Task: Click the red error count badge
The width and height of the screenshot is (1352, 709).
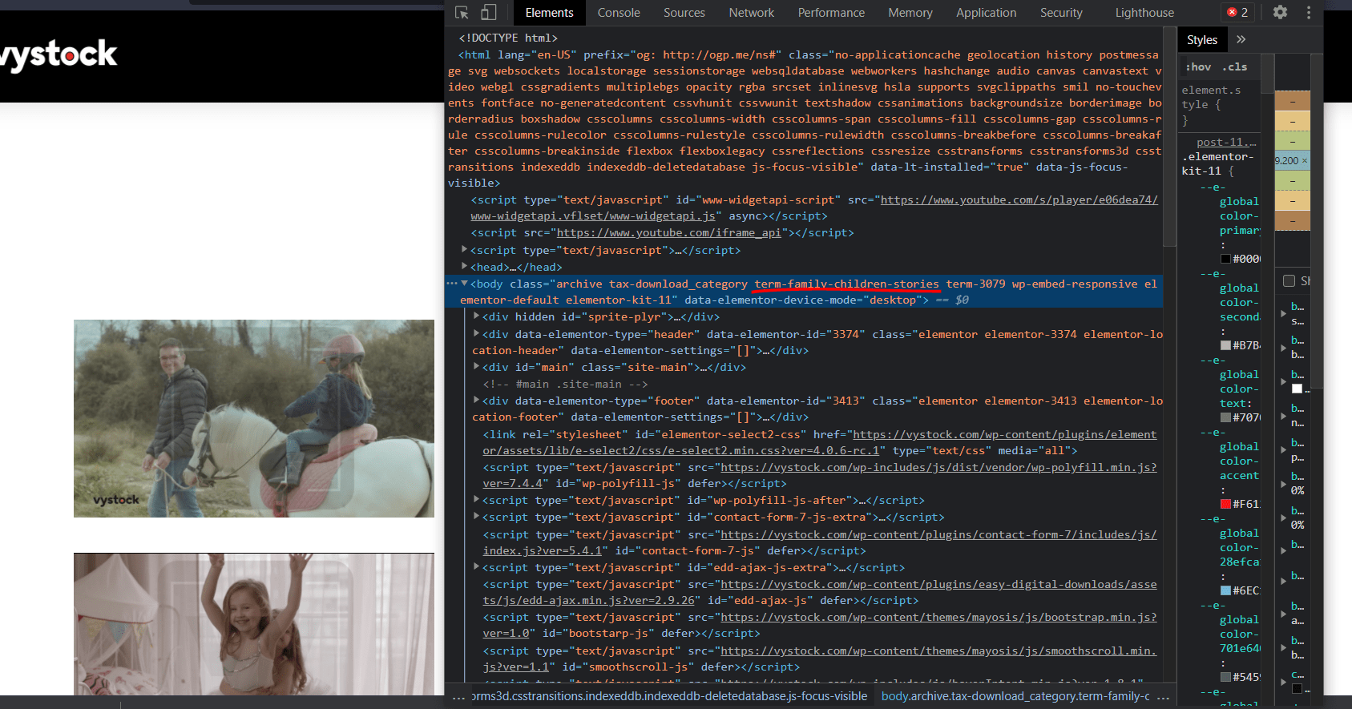Action: [x=1237, y=13]
